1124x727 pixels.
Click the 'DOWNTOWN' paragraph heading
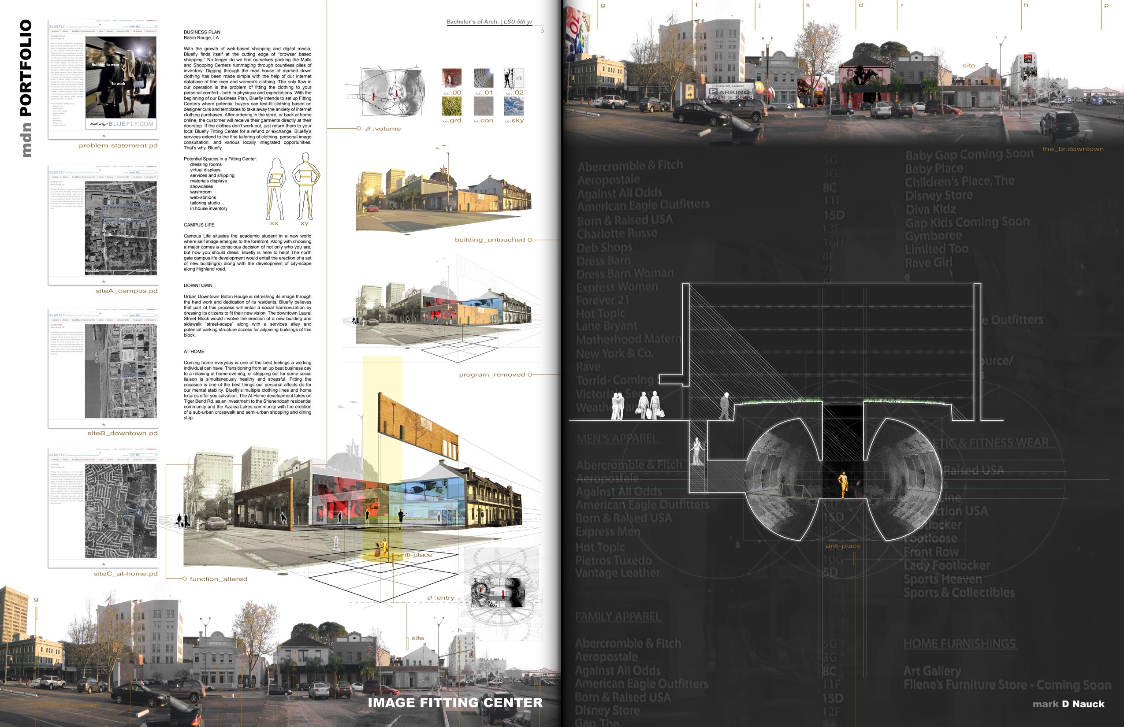point(198,286)
